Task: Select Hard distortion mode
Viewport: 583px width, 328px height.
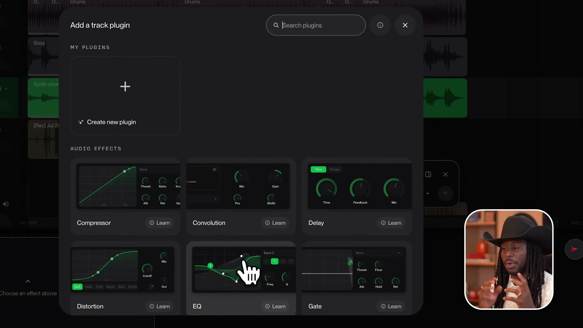Action: [88, 287]
